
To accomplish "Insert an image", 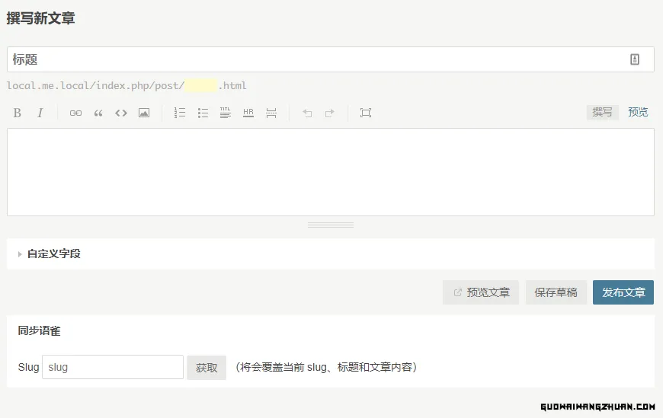I will [x=144, y=113].
